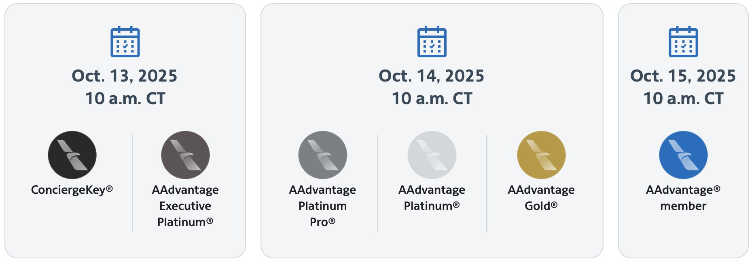Click 10 a.m. CT under Oct. 13
This screenshot has width=754, height=264.
coord(125,98)
